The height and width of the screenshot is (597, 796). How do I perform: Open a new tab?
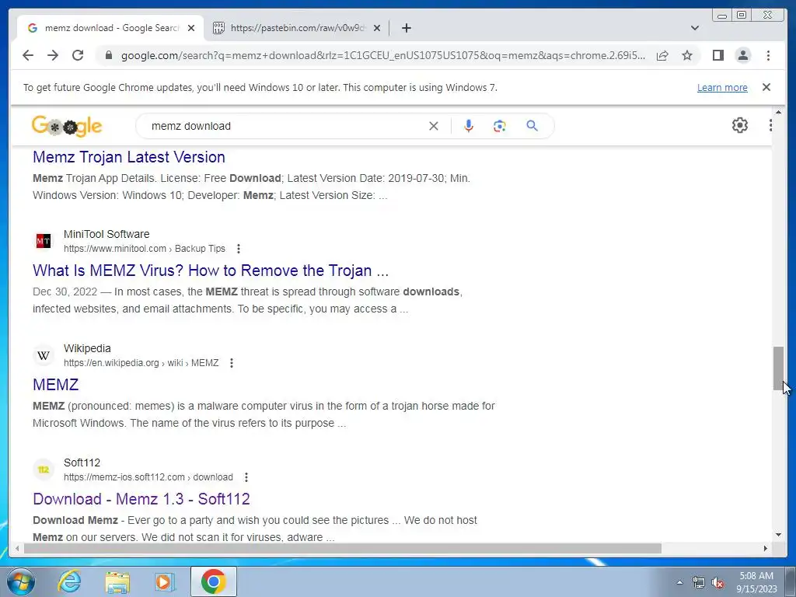tap(406, 28)
